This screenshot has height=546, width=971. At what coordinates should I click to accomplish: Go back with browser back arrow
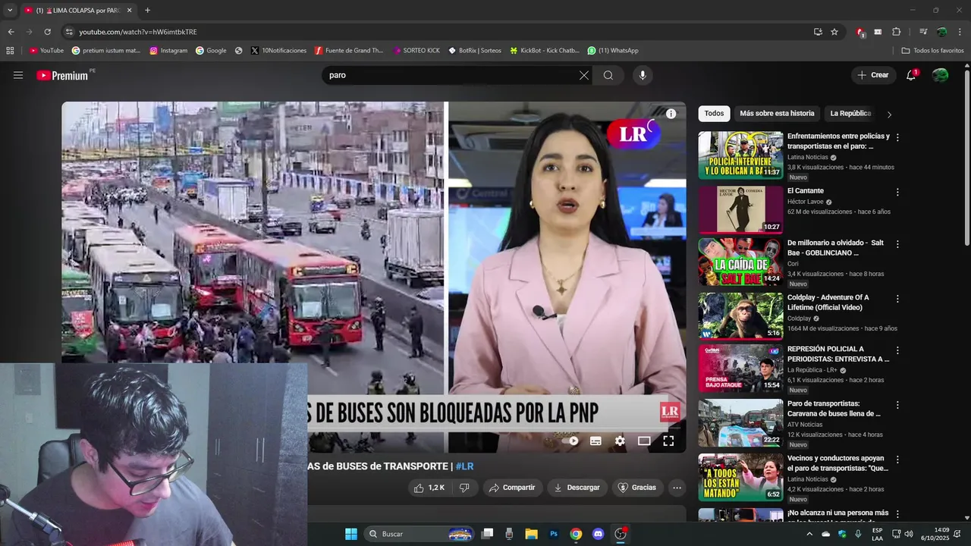[x=11, y=32]
